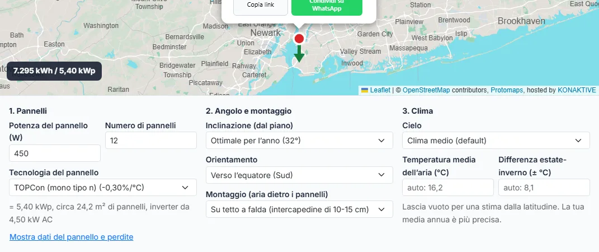
Task: Click Mostra dati del pannello e perdite link
Action: pyautogui.click(x=72, y=237)
